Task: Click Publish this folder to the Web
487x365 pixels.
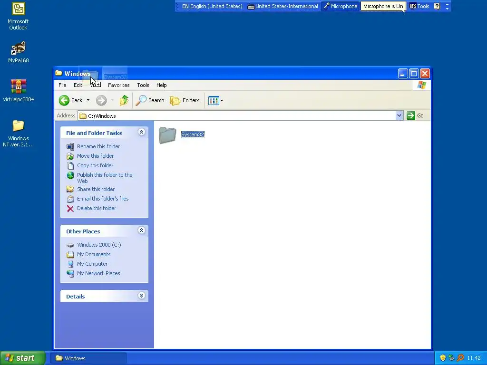Action: tap(105, 178)
